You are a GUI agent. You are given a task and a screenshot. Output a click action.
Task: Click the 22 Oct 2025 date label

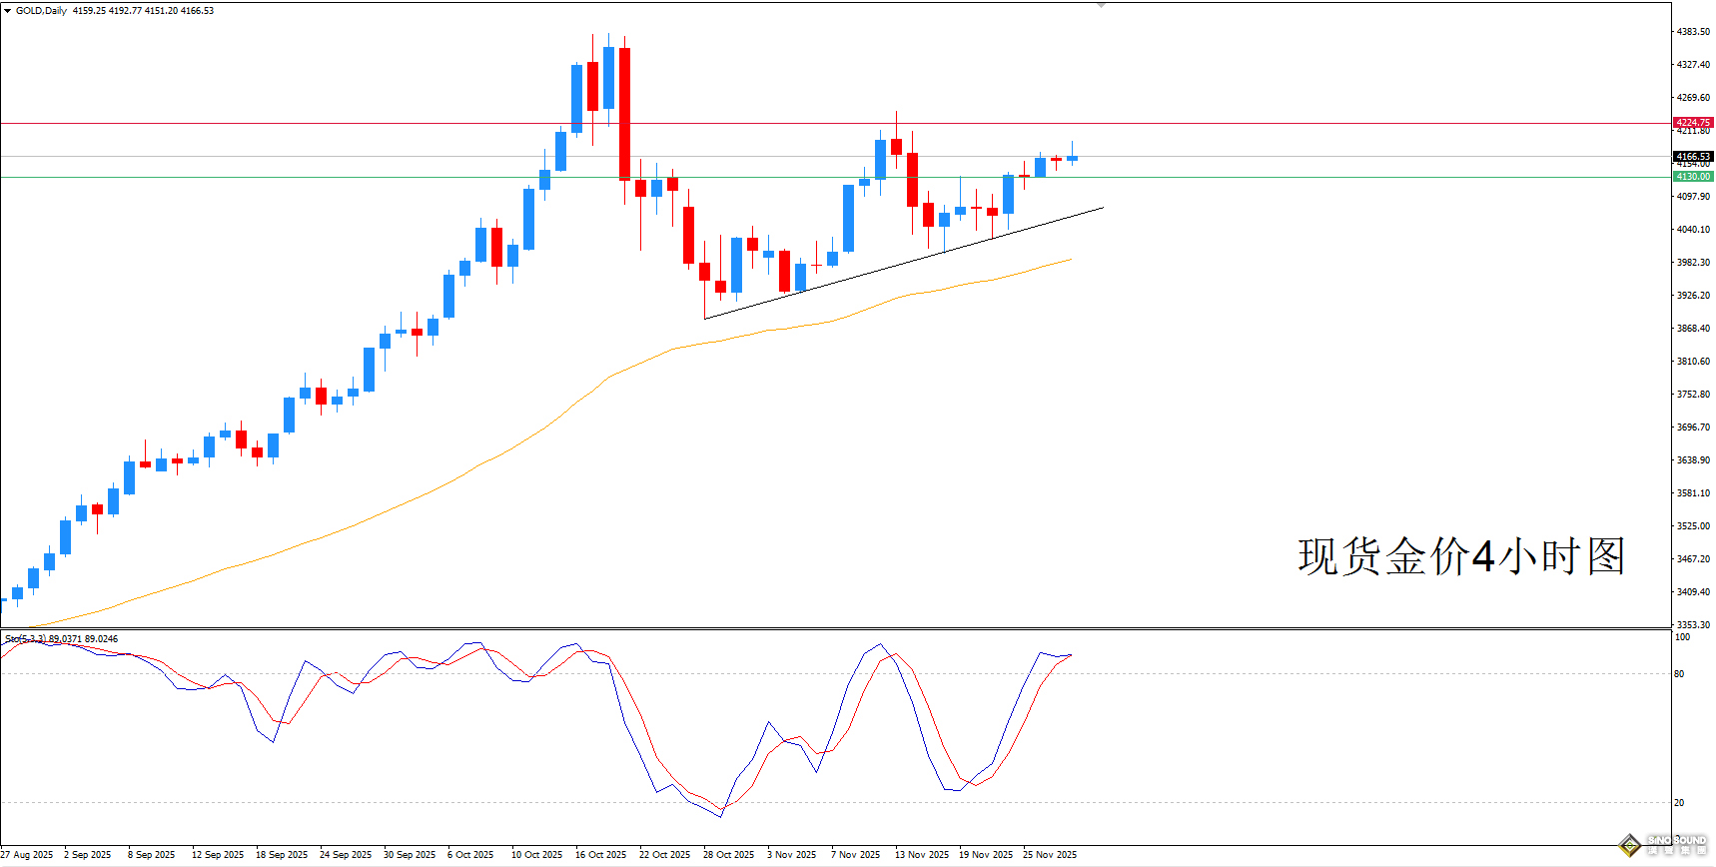coord(664,855)
